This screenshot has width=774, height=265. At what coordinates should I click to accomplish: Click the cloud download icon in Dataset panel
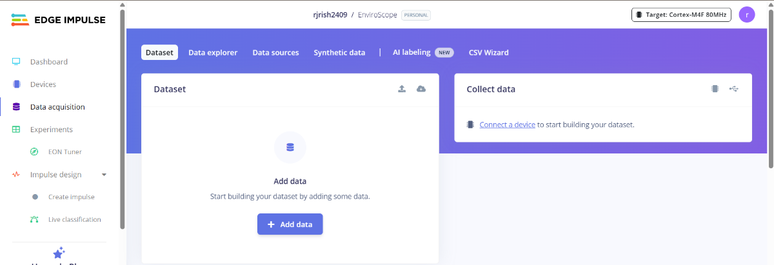click(x=421, y=89)
